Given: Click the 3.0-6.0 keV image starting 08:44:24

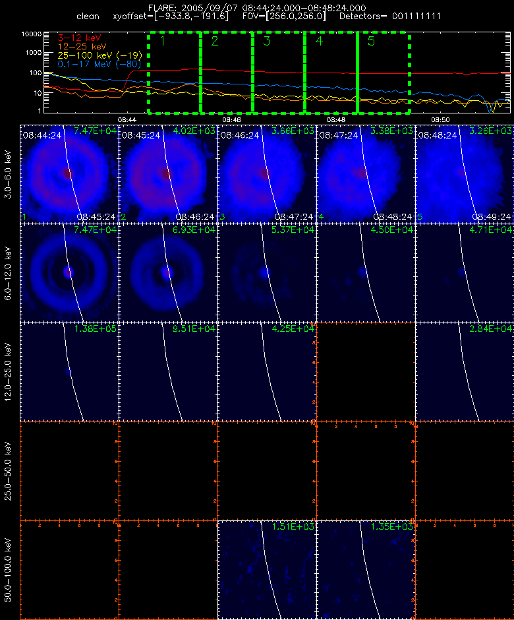Looking at the screenshot, I should 69,174.
